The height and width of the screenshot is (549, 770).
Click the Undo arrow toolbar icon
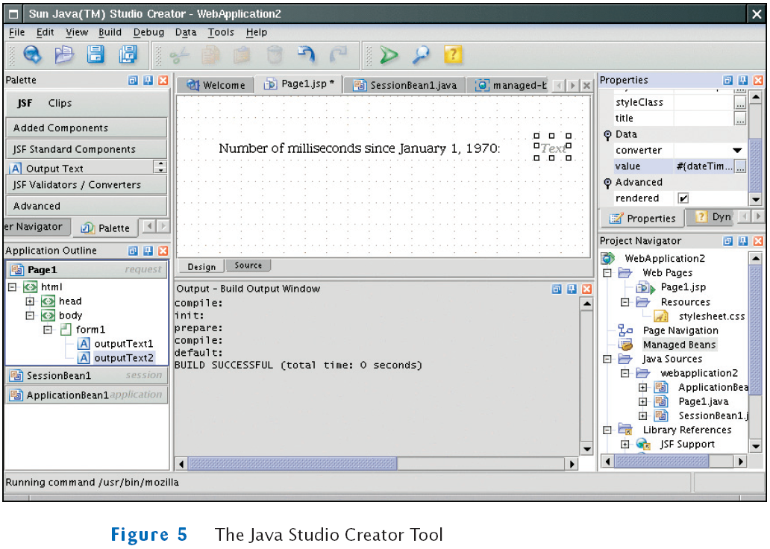click(x=306, y=54)
